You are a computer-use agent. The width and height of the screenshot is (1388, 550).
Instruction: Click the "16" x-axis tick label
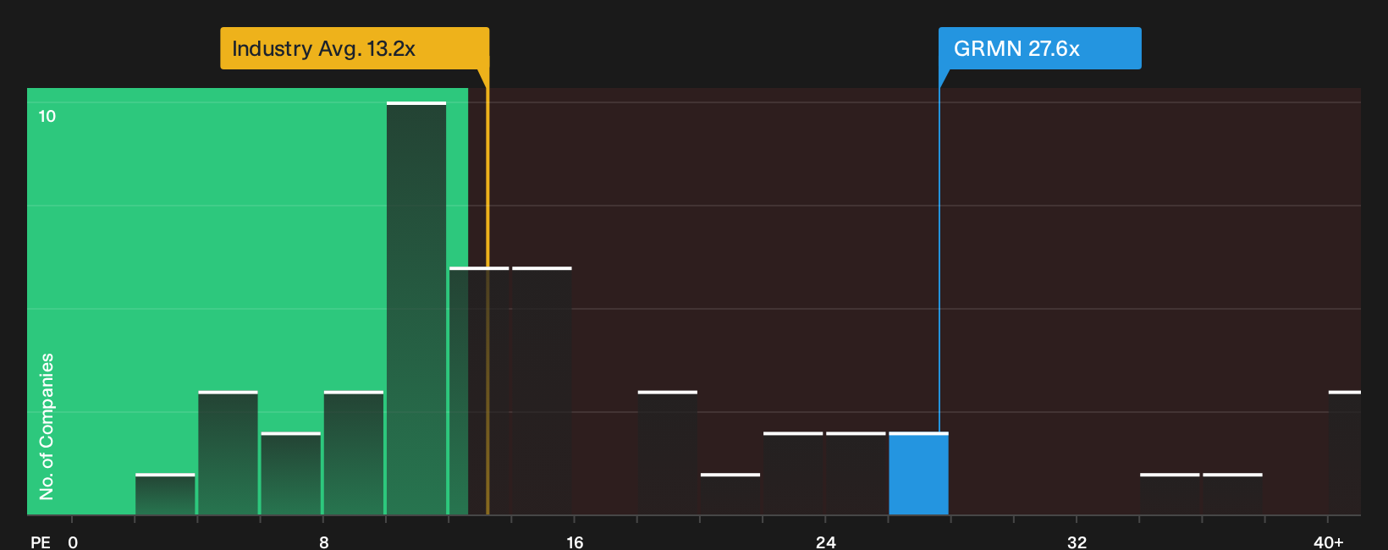click(x=575, y=542)
